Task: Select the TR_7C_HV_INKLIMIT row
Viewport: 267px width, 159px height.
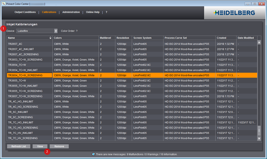Action: click(132, 133)
